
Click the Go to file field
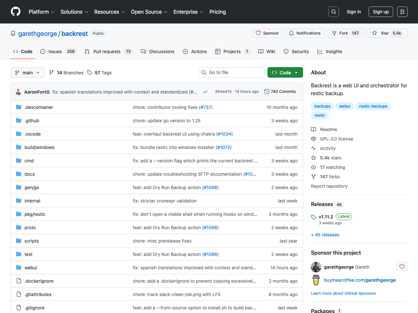coord(231,72)
